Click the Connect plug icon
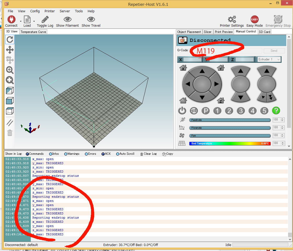Screen dimensions: 293x251 [x=11, y=20]
